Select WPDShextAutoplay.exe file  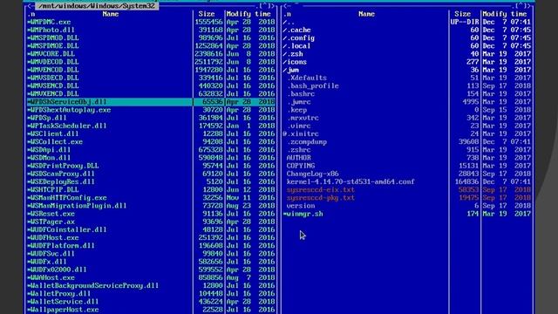click(x=151, y=110)
